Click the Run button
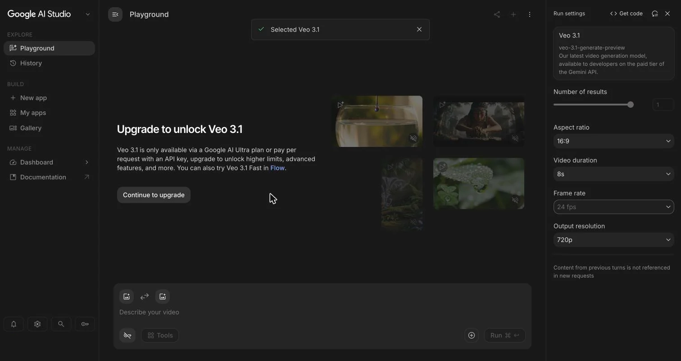Image resolution: width=681 pixels, height=361 pixels. coord(504,335)
